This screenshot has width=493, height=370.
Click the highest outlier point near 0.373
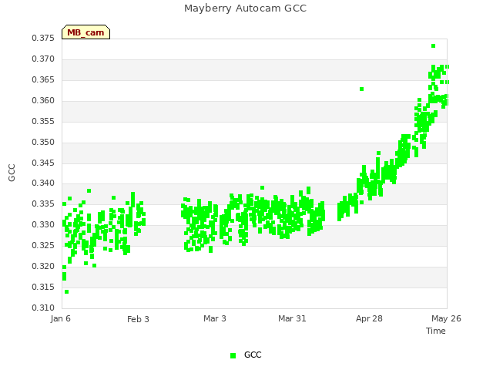click(x=433, y=46)
